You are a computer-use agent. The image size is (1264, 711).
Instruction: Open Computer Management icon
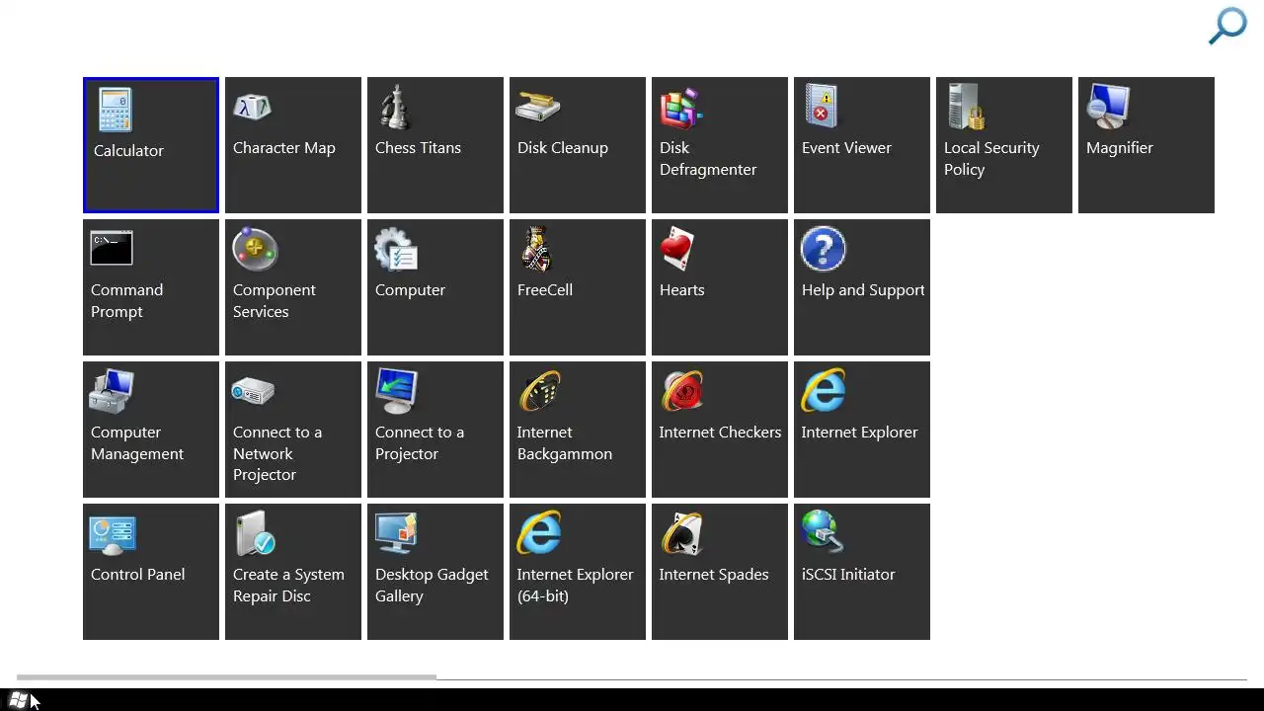tap(112, 391)
